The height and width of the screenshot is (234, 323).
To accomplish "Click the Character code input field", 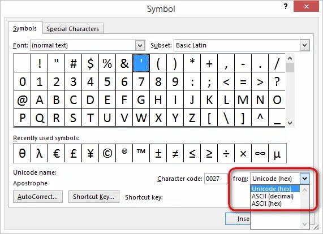I will click(216, 179).
